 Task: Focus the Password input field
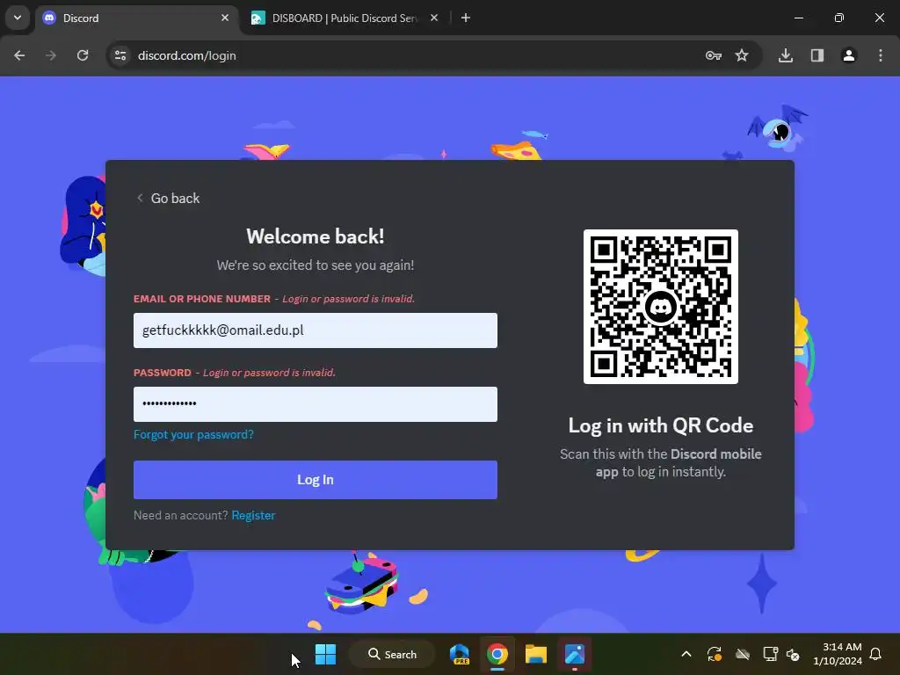[x=316, y=404]
